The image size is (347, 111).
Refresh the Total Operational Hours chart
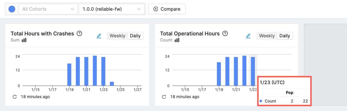pos(164,97)
